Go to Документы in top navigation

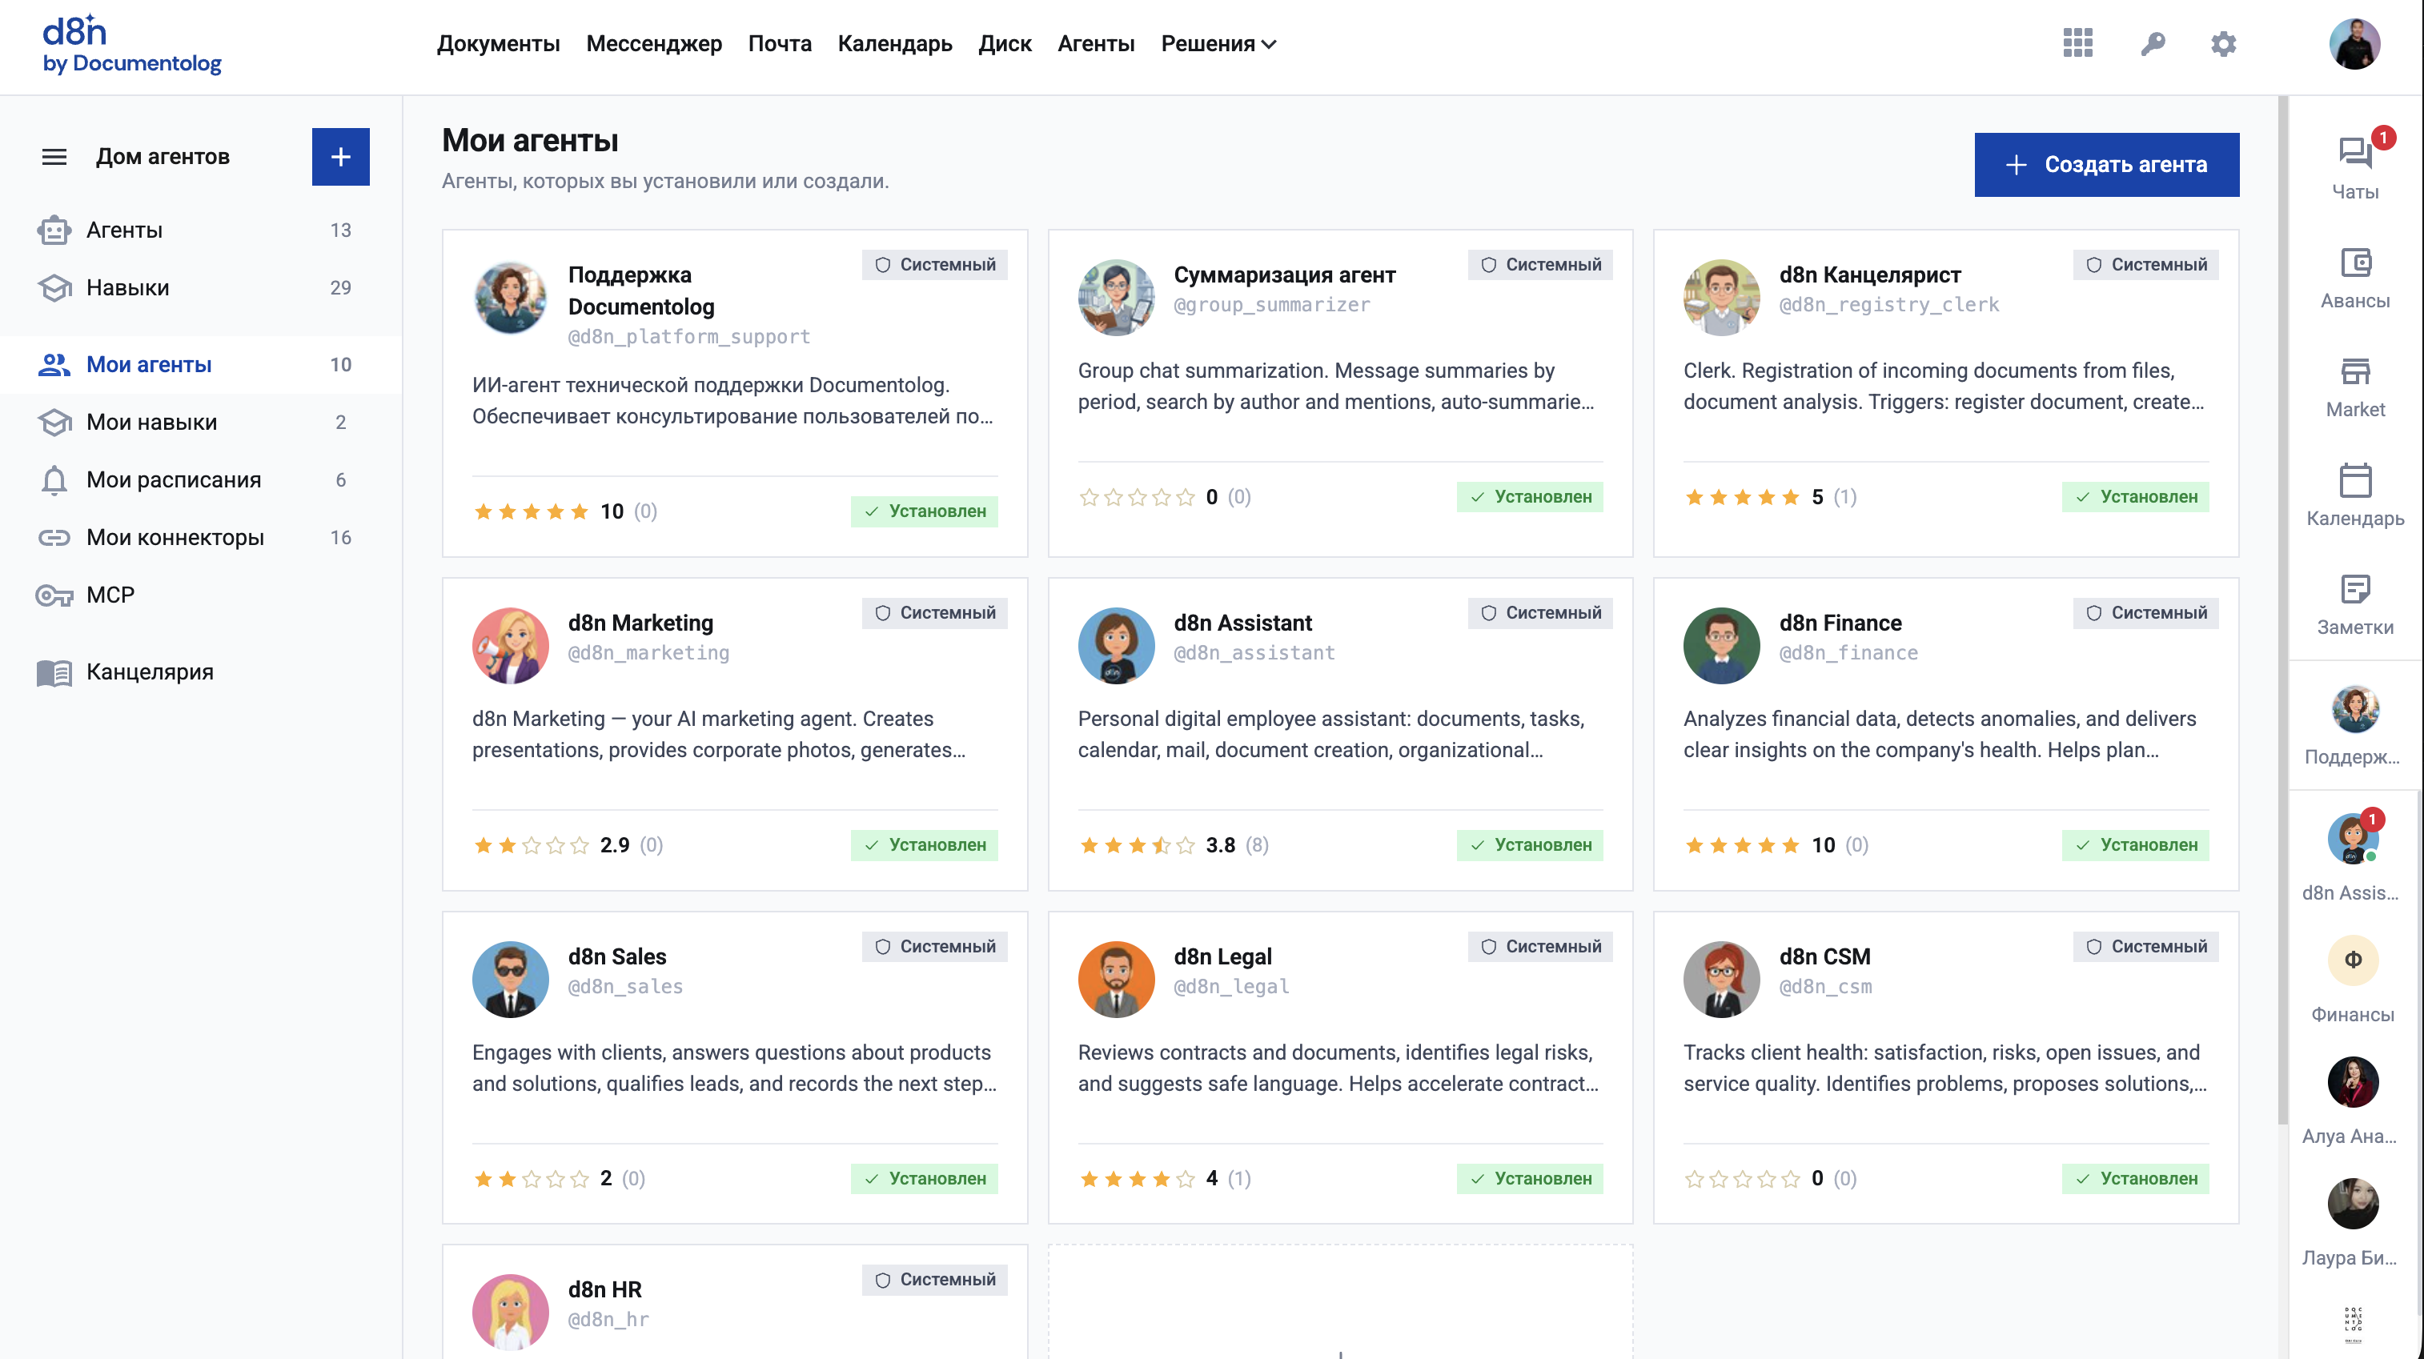click(x=498, y=43)
